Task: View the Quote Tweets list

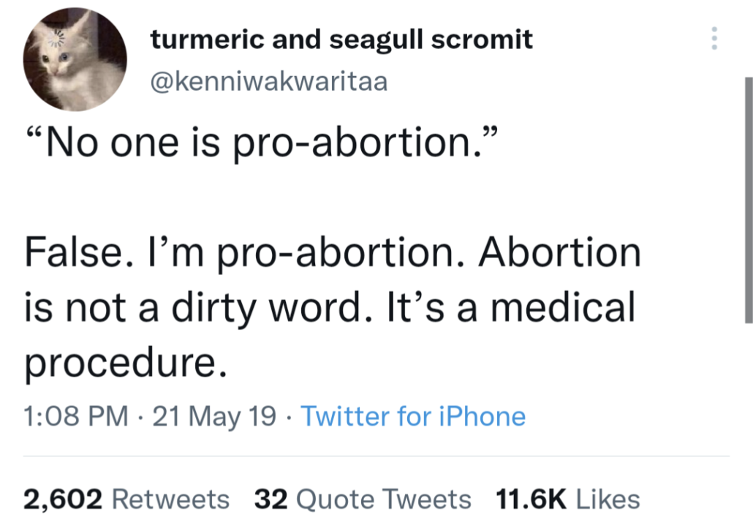Action: (x=384, y=499)
